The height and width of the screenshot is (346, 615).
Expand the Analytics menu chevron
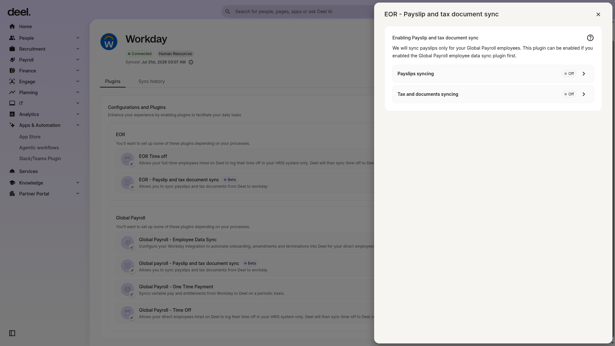pyautogui.click(x=78, y=114)
